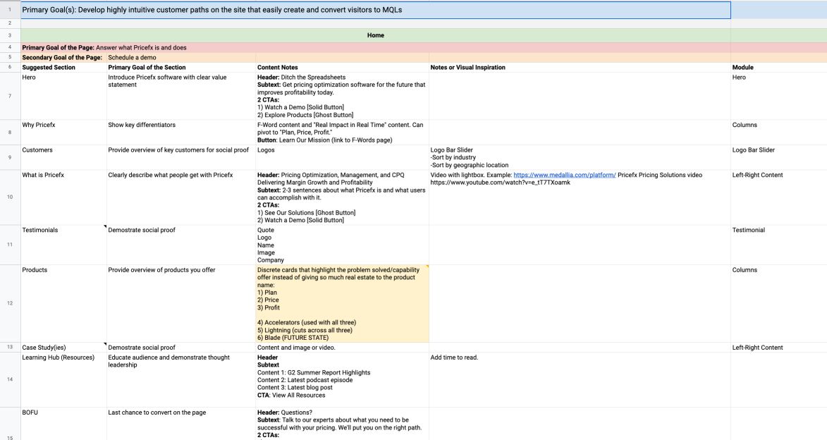Select 'Provide overview of products you offer' cell

181,303
